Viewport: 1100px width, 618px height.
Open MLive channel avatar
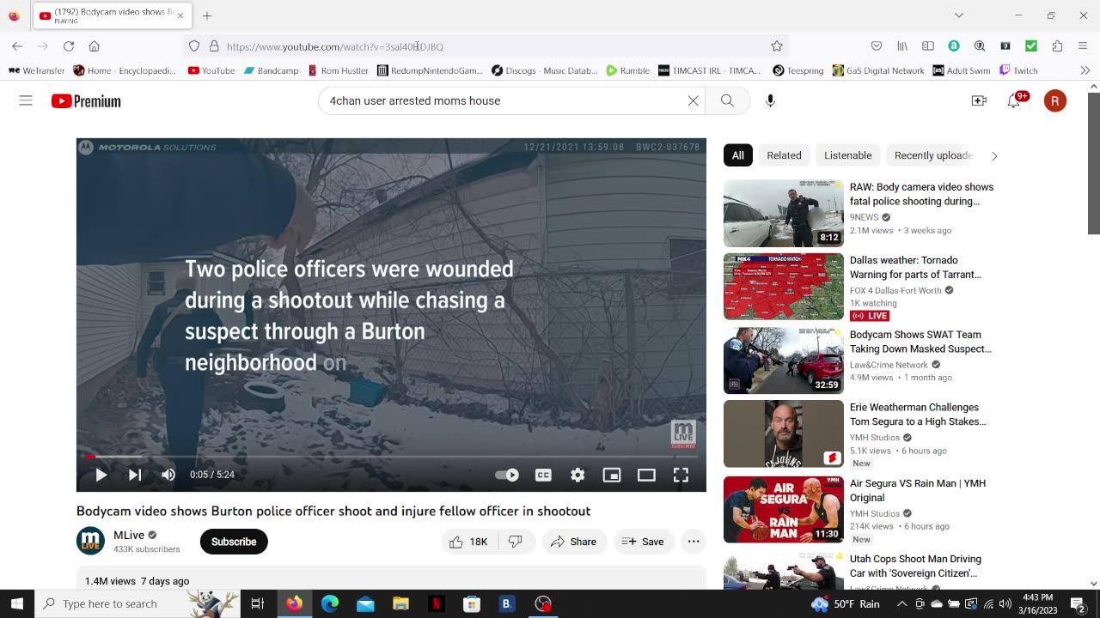[90, 541]
